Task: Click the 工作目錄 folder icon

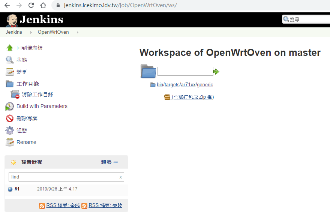Action: point(9,84)
